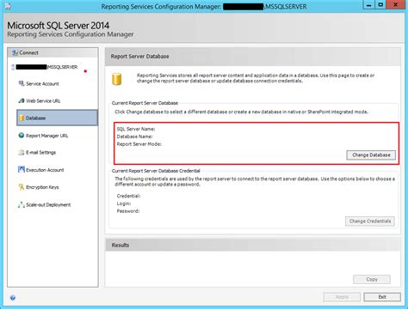Click the 'Results' section header
This screenshot has height=309, width=408.
[121, 245]
